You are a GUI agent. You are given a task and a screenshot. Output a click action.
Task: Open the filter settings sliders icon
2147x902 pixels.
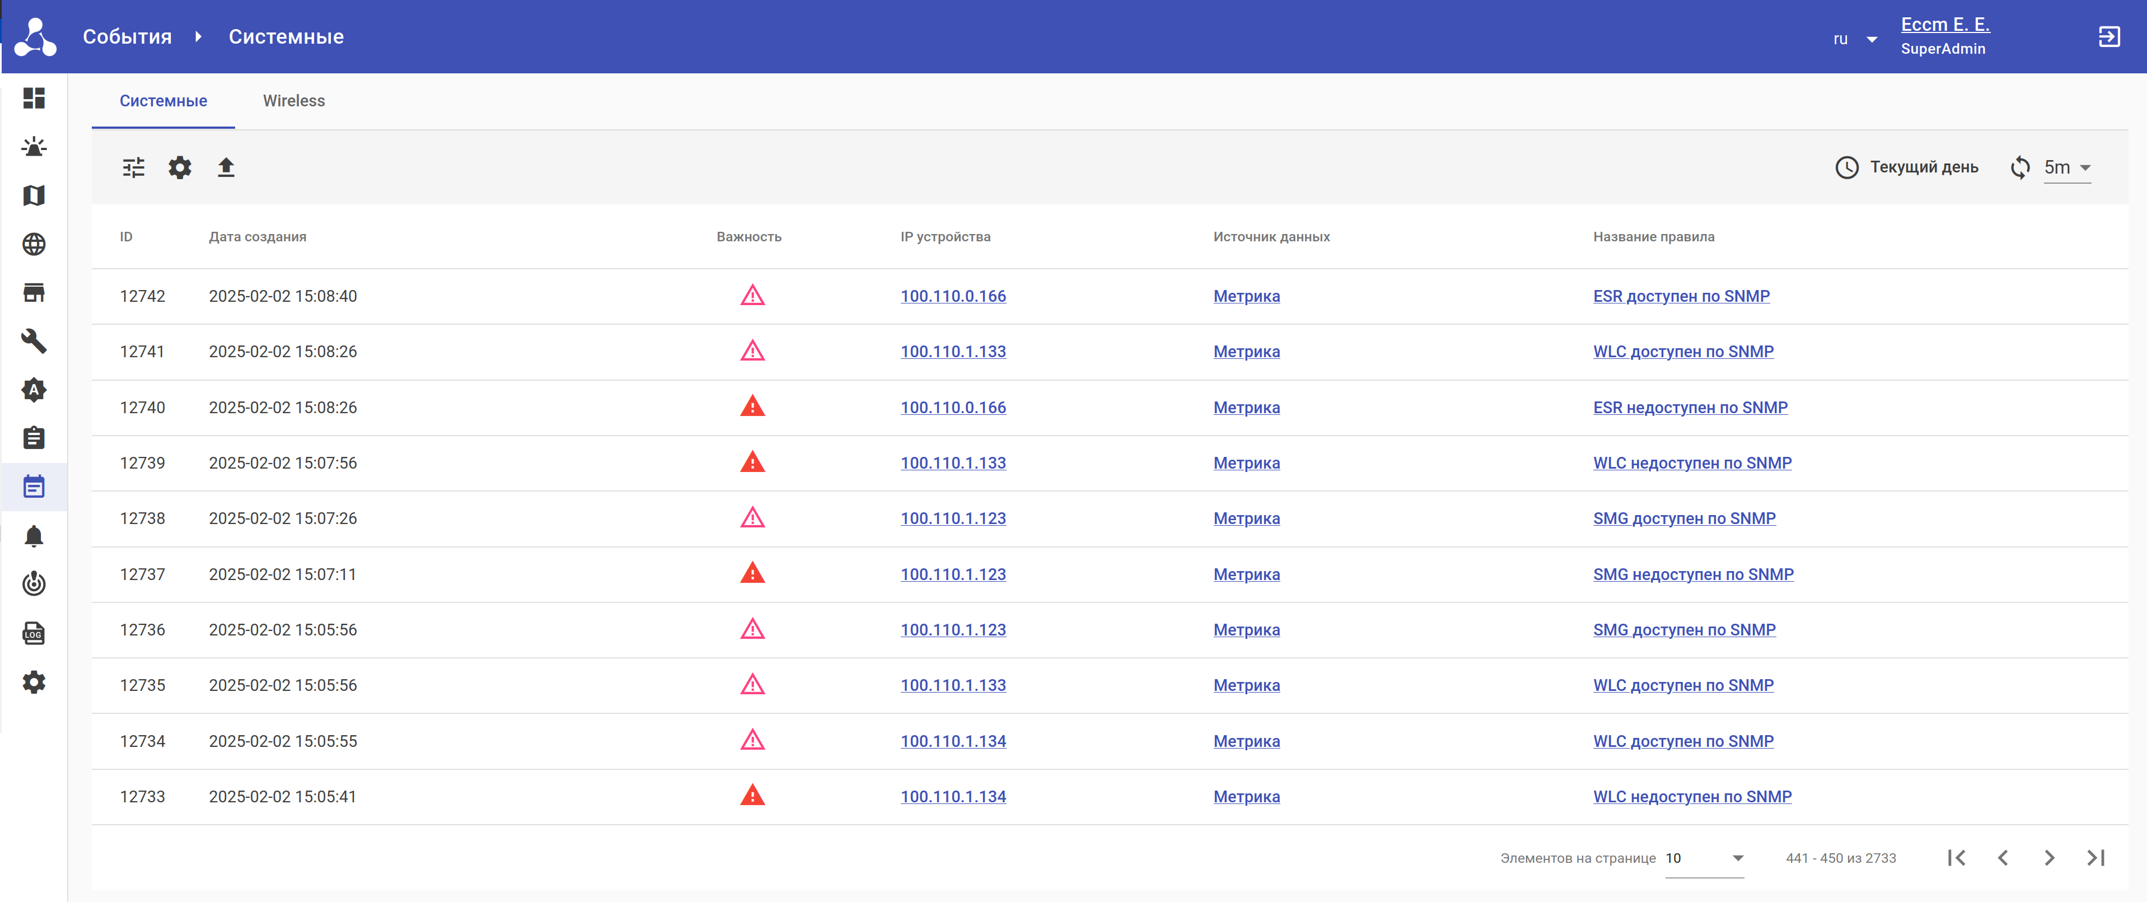133,167
